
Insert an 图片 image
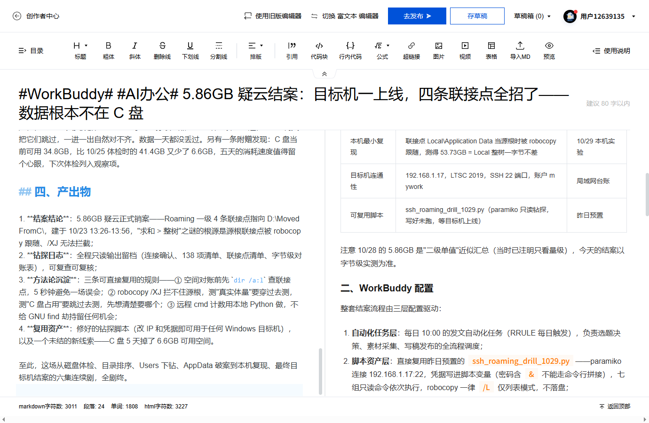439,51
